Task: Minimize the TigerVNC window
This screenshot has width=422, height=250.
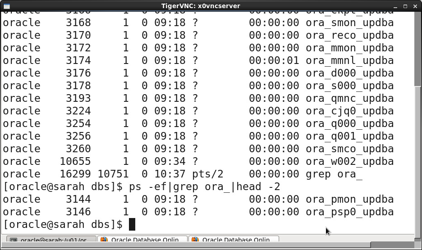Action: pos(395,6)
